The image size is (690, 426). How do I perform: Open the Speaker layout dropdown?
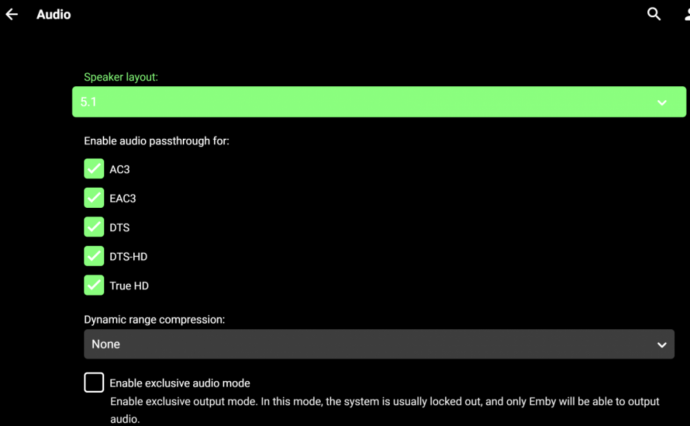click(x=379, y=101)
